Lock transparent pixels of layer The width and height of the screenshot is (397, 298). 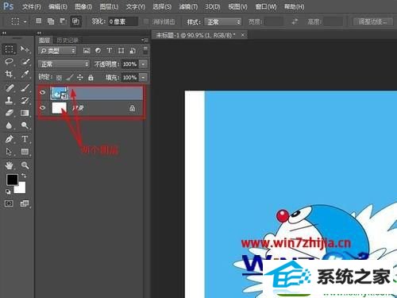[x=59, y=77]
